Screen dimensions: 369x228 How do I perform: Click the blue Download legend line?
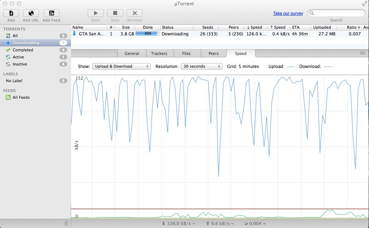pos(328,67)
